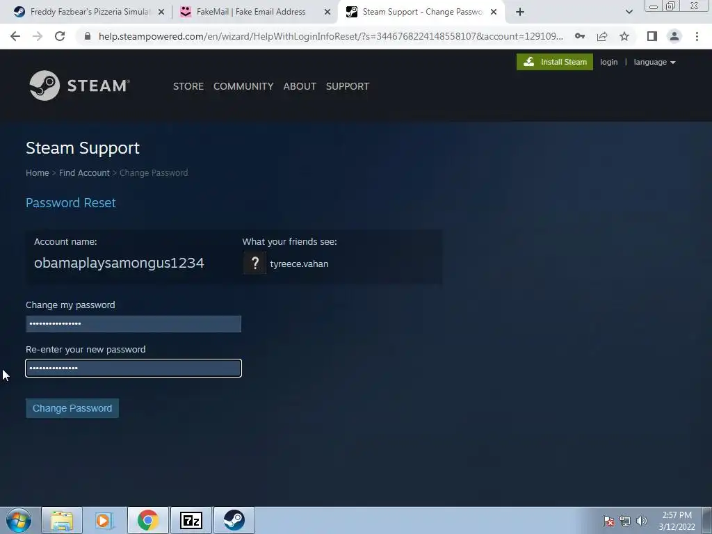Viewport: 712px width, 534px height.
Task: Close the Steam Support tab
Action: tap(494, 12)
